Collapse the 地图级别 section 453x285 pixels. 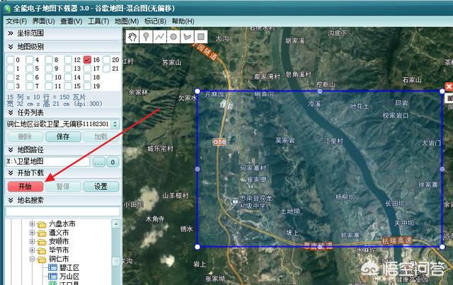coord(10,47)
